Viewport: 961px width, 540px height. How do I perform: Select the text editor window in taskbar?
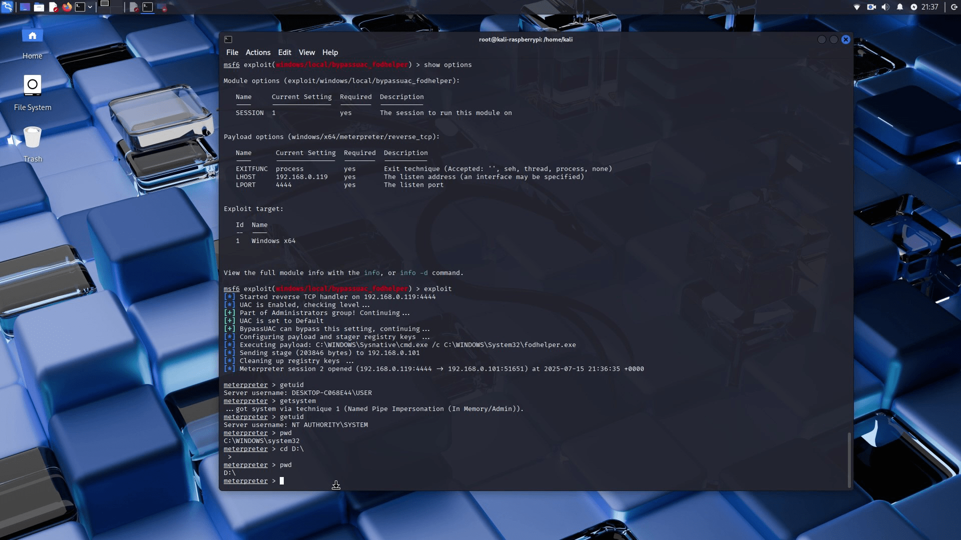134,7
